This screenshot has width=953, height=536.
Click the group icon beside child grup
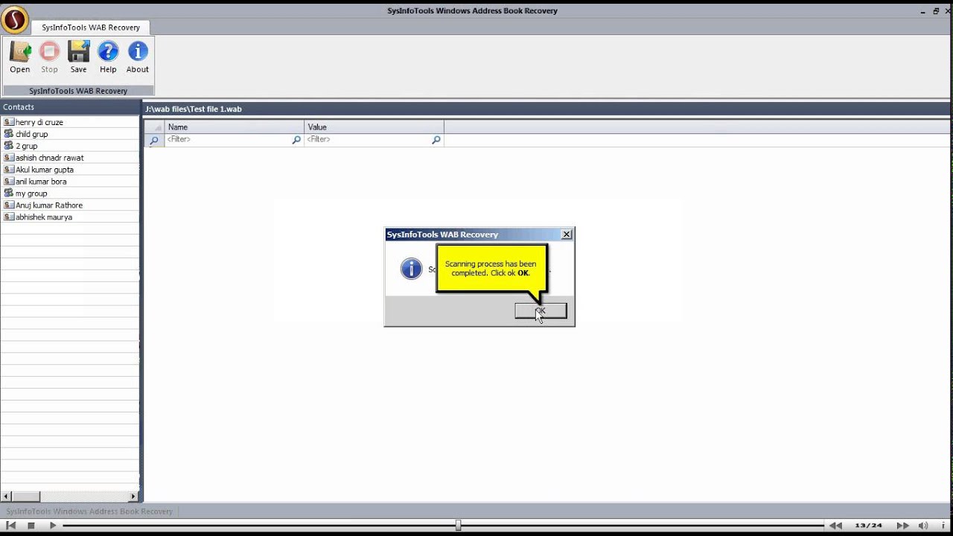(9, 134)
